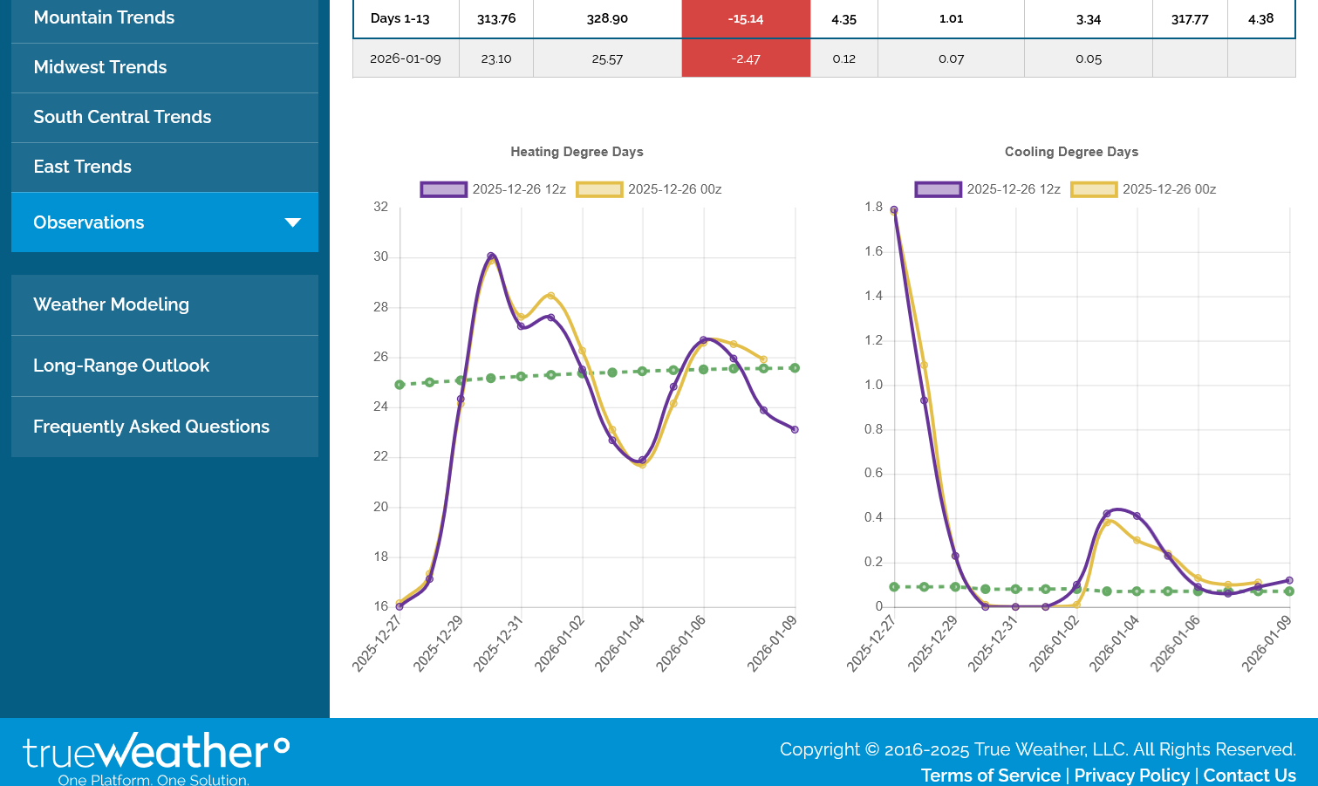Open the Mountain Trends menu item

(x=104, y=17)
